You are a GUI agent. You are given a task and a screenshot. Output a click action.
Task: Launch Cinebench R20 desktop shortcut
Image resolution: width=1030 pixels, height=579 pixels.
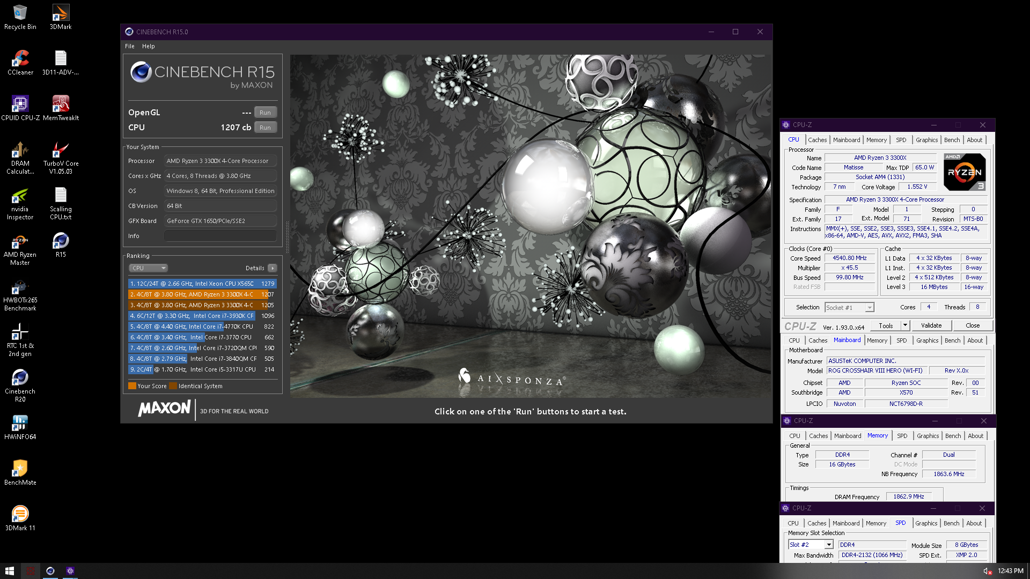click(x=20, y=385)
